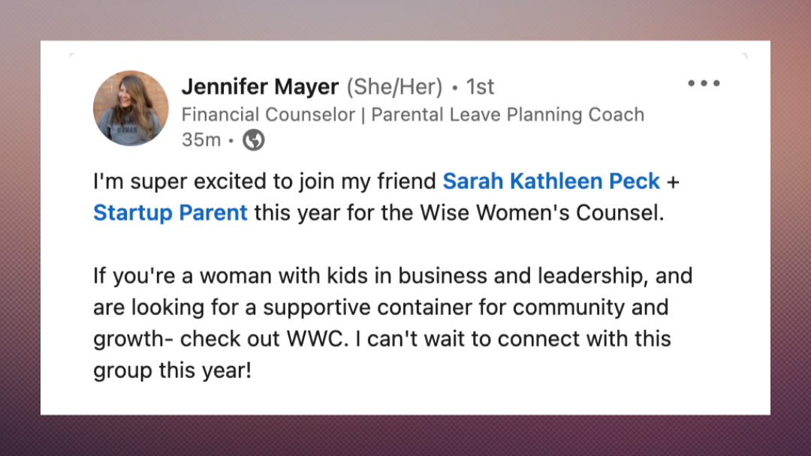Follow the Sarah Kathleen Peck mention
This screenshot has height=456, width=811.
tap(551, 181)
